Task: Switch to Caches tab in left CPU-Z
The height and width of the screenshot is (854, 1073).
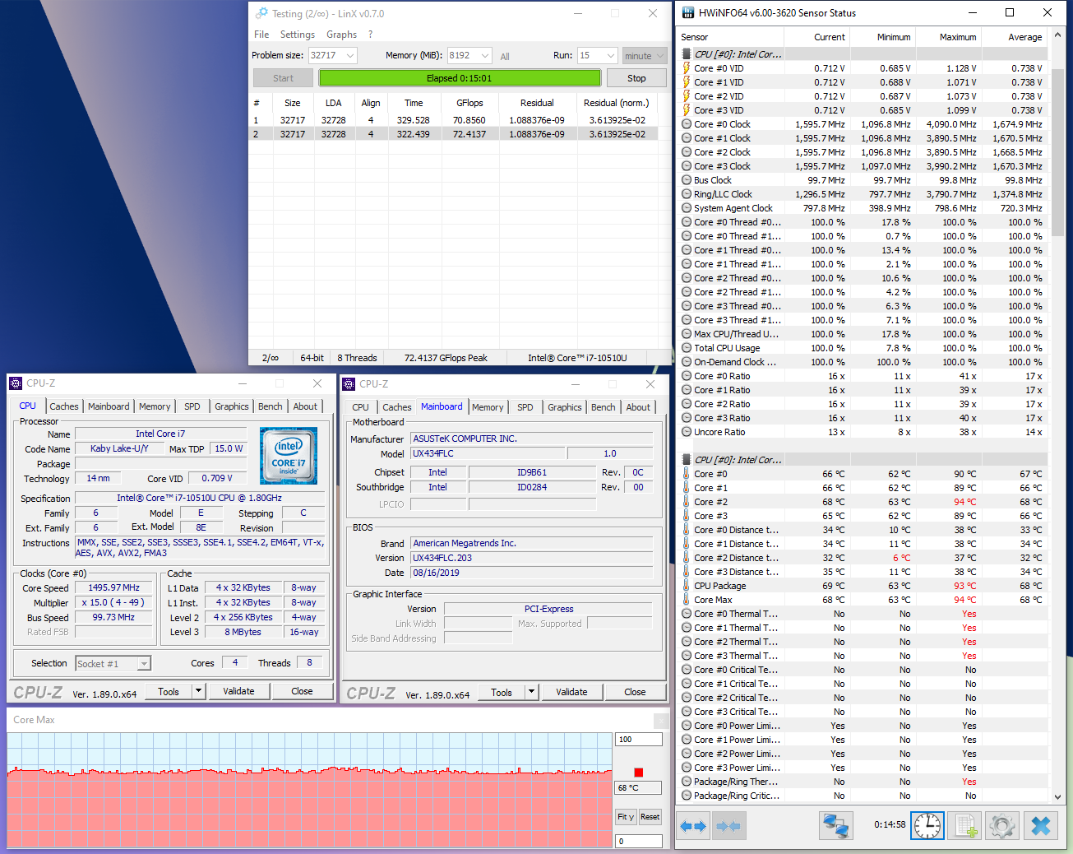Action: click(64, 406)
